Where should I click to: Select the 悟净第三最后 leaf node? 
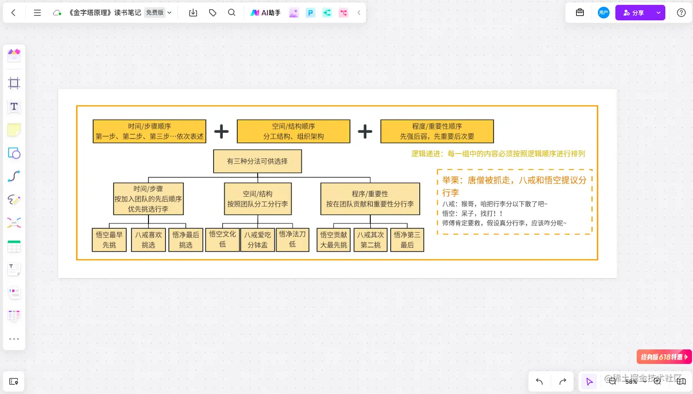pyautogui.click(x=407, y=240)
